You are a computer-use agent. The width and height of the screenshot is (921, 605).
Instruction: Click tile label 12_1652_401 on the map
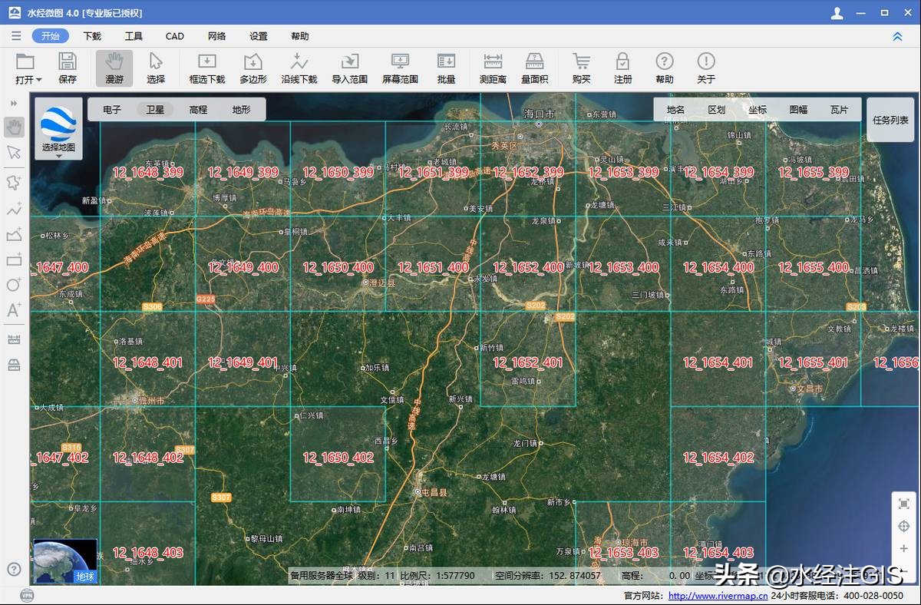coord(528,362)
